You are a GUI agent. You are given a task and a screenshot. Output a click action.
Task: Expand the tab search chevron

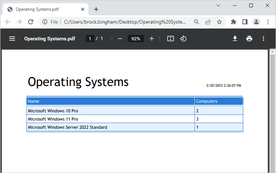pos(218,6)
